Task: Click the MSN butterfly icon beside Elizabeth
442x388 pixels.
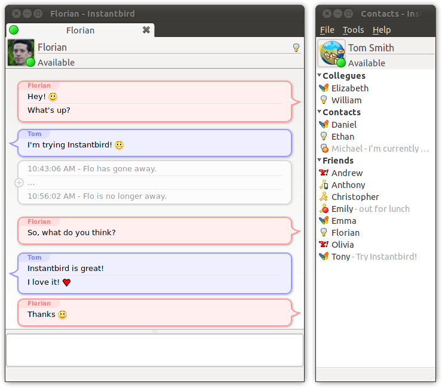Action: (324, 88)
